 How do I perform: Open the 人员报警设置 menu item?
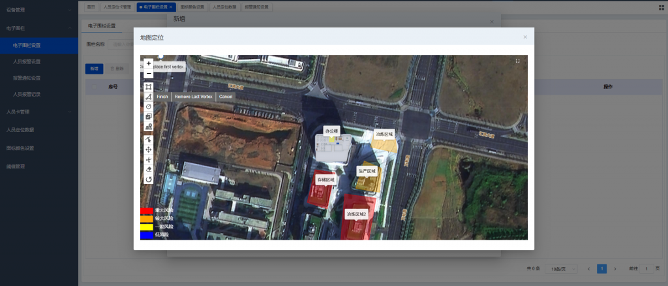27,62
